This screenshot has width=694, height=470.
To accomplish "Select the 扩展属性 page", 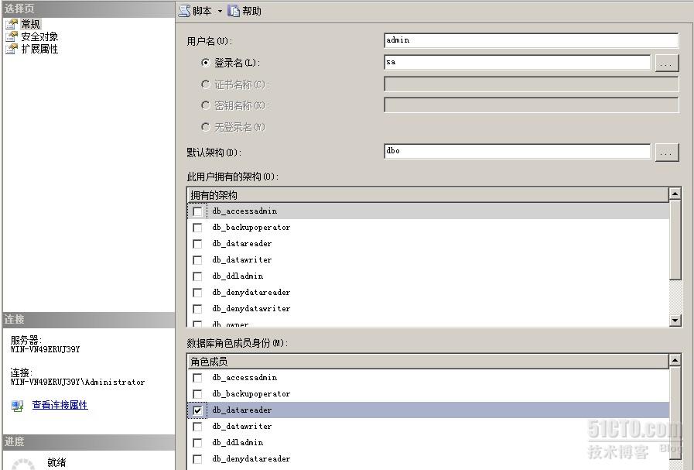I will 39,49.
